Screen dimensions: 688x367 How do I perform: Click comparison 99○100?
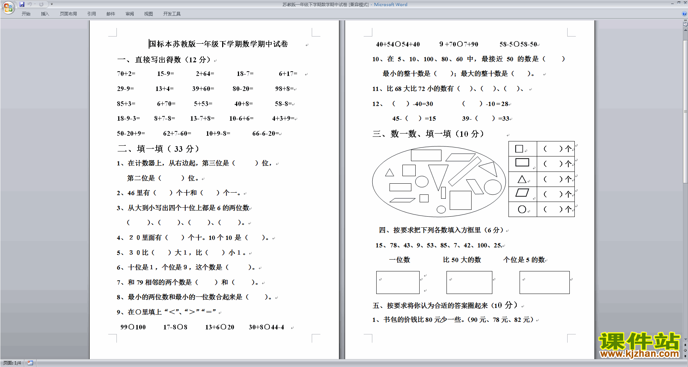click(133, 327)
